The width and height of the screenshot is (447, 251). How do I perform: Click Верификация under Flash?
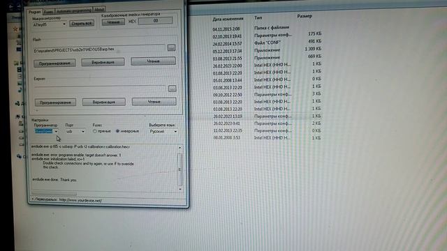[103, 62]
